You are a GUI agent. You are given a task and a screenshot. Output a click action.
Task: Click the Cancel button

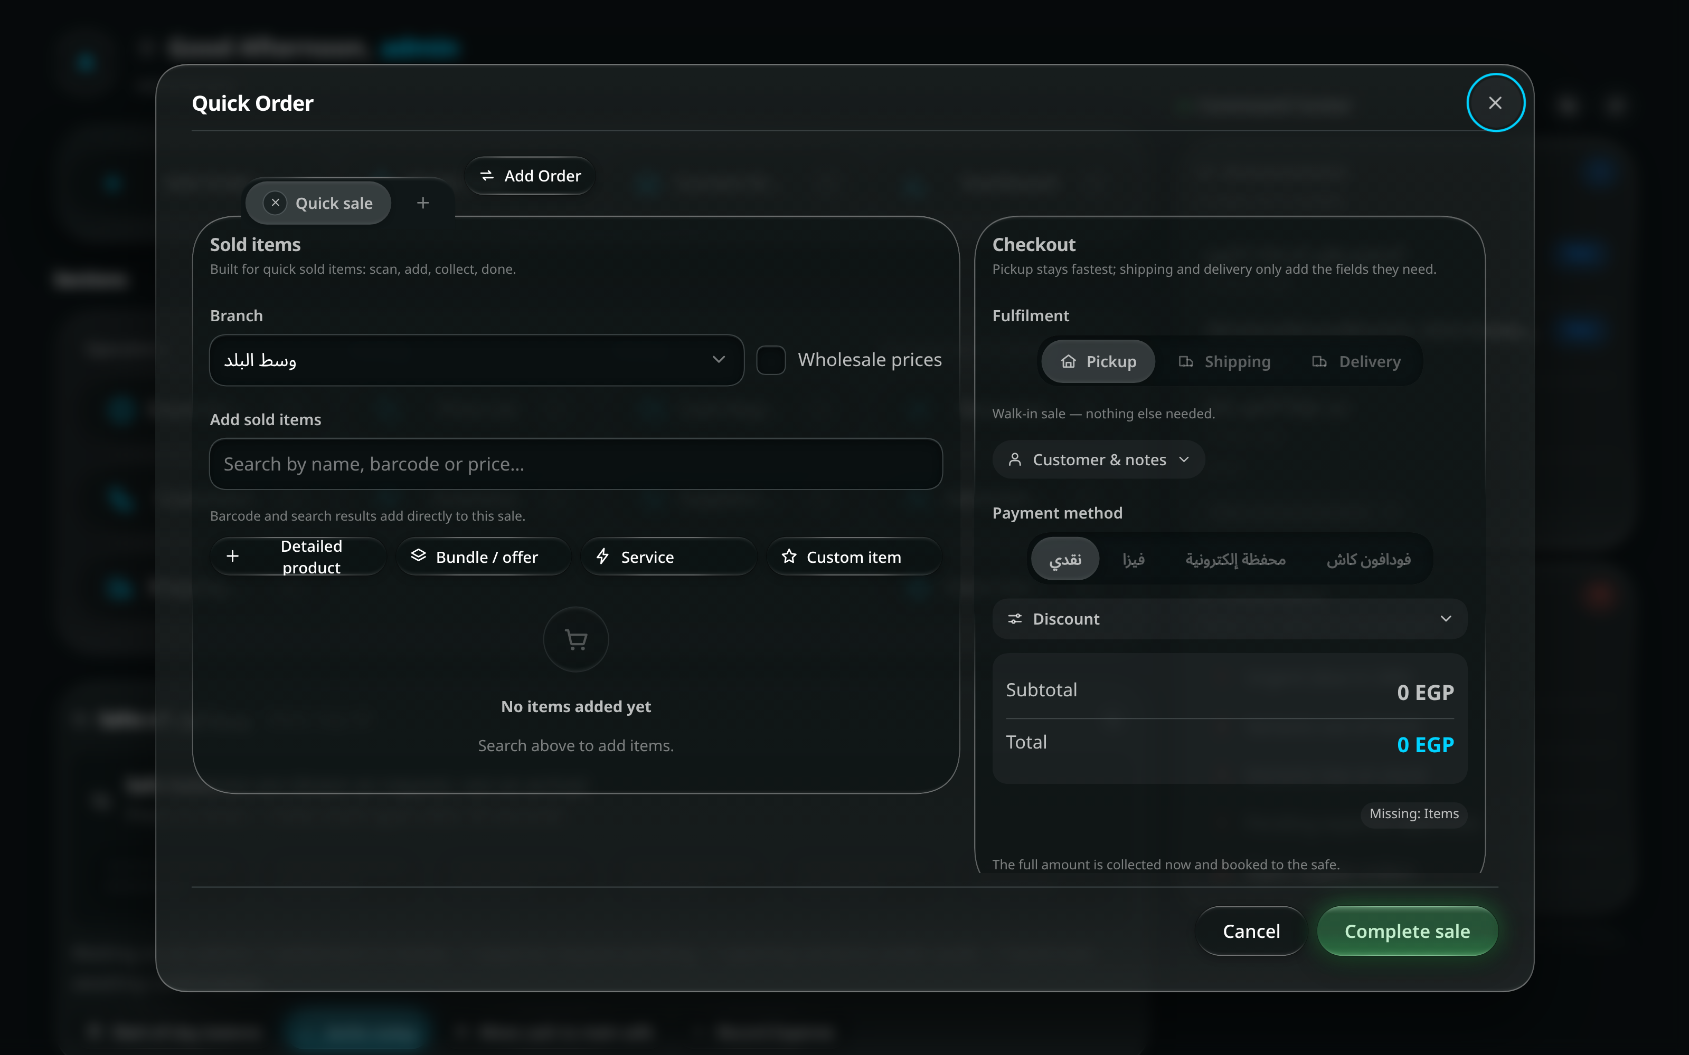click(x=1251, y=931)
